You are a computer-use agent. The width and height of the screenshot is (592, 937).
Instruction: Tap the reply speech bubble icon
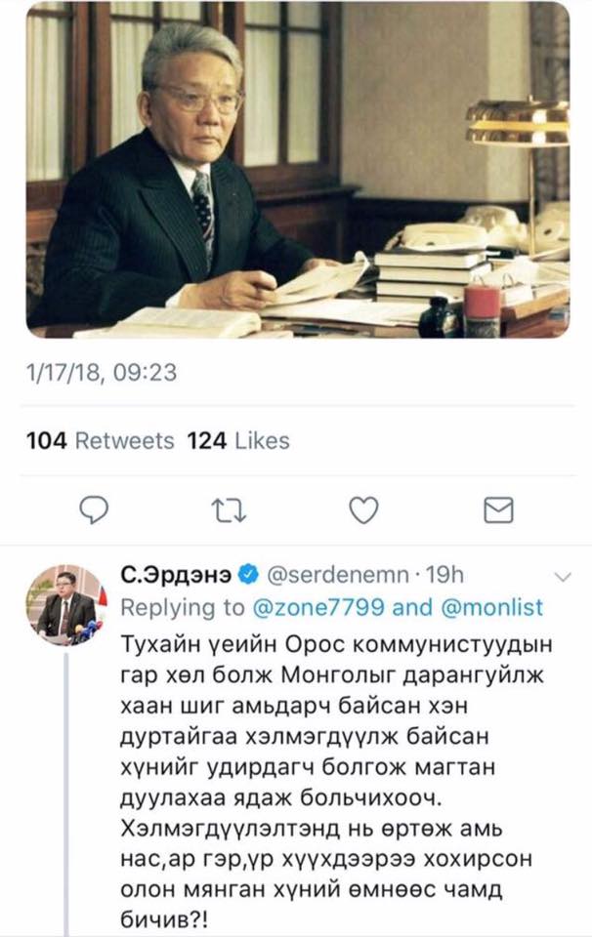(94, 510)
